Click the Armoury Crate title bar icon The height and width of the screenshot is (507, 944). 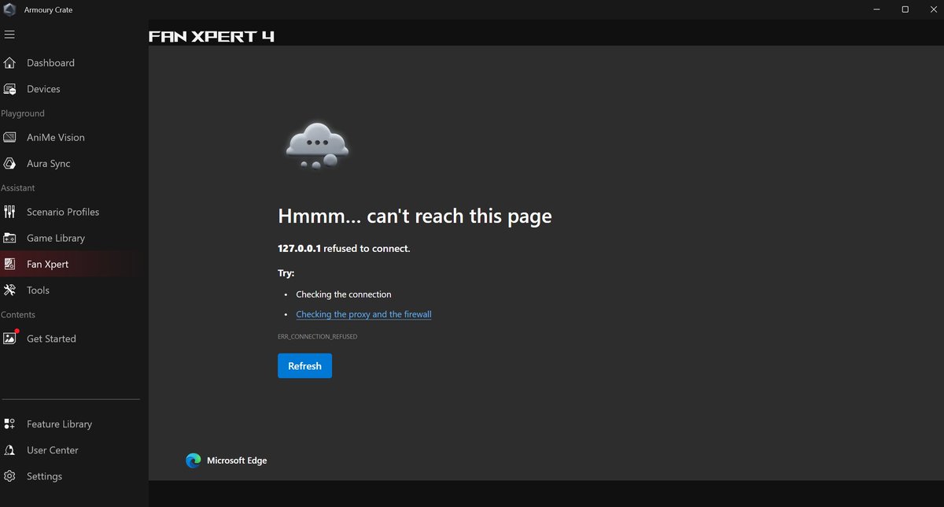coord(10,9)
